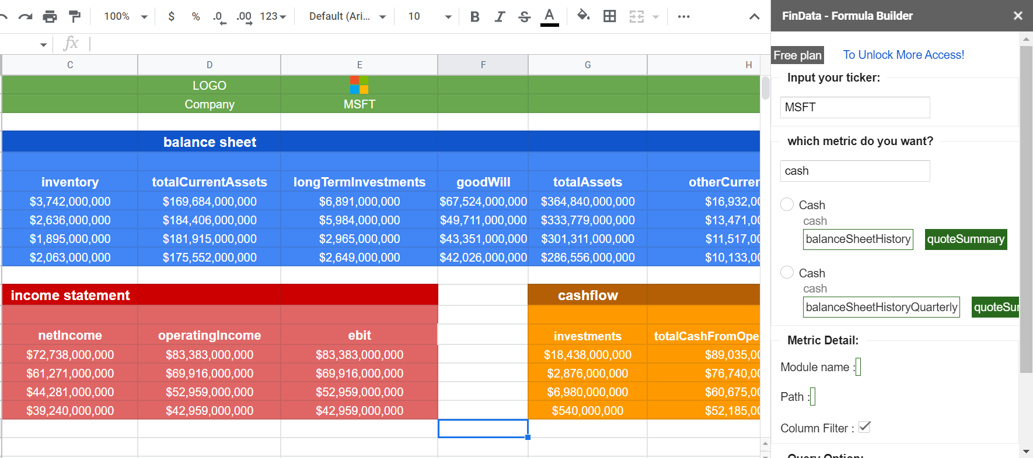Open borders menu icon
1033x458 pixels.
coord(610,16)
